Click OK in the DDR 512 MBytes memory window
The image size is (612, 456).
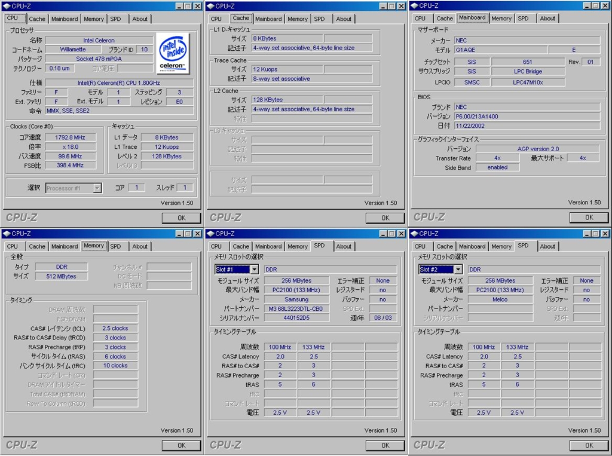182,445
